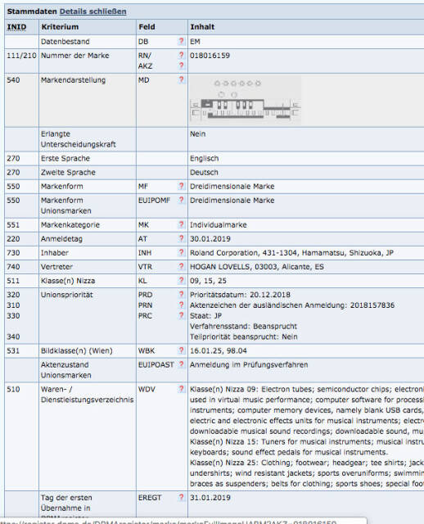Open help icon for KL field
The width and height of the screenshot is (424, 524).
coord(181,280)
